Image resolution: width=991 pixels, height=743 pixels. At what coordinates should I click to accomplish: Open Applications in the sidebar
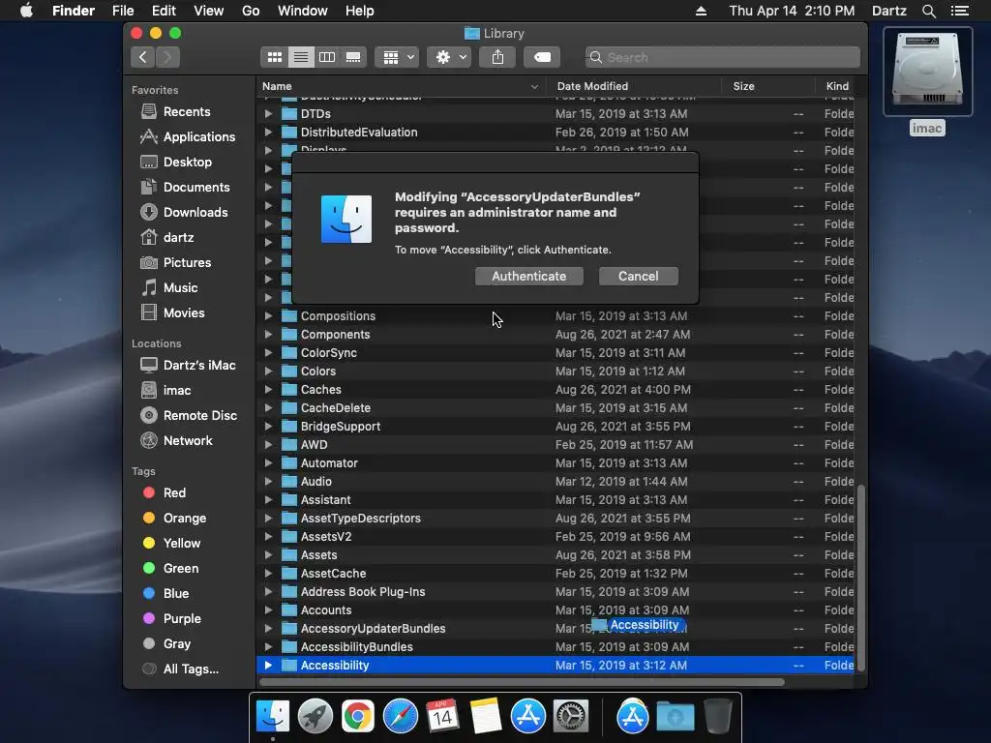pos(189,137)
